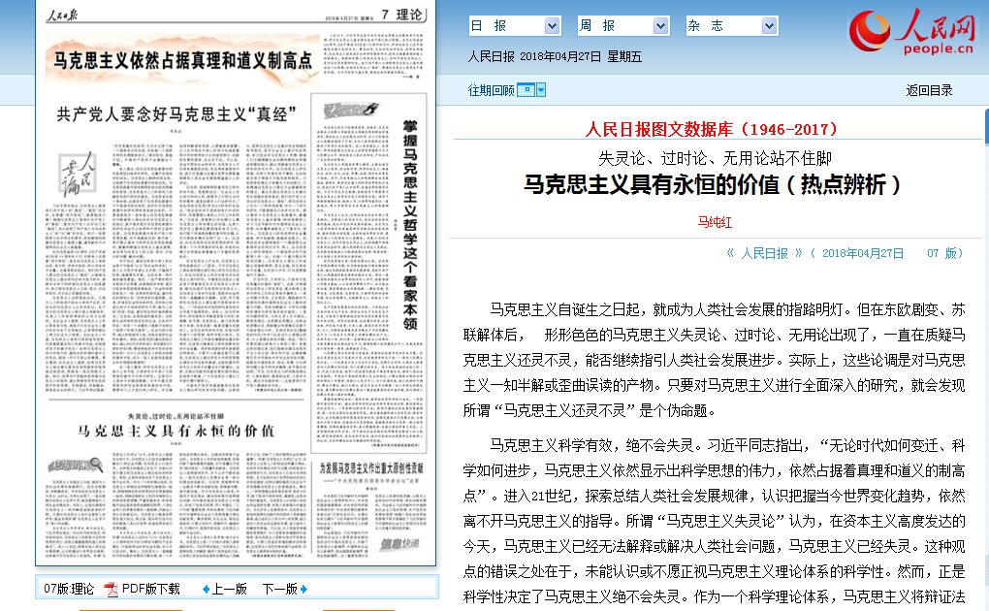Viewport: 989px width, 611px height.
Task: Expand the 杂志 dropdown menu
Action: tap(768, 26)
